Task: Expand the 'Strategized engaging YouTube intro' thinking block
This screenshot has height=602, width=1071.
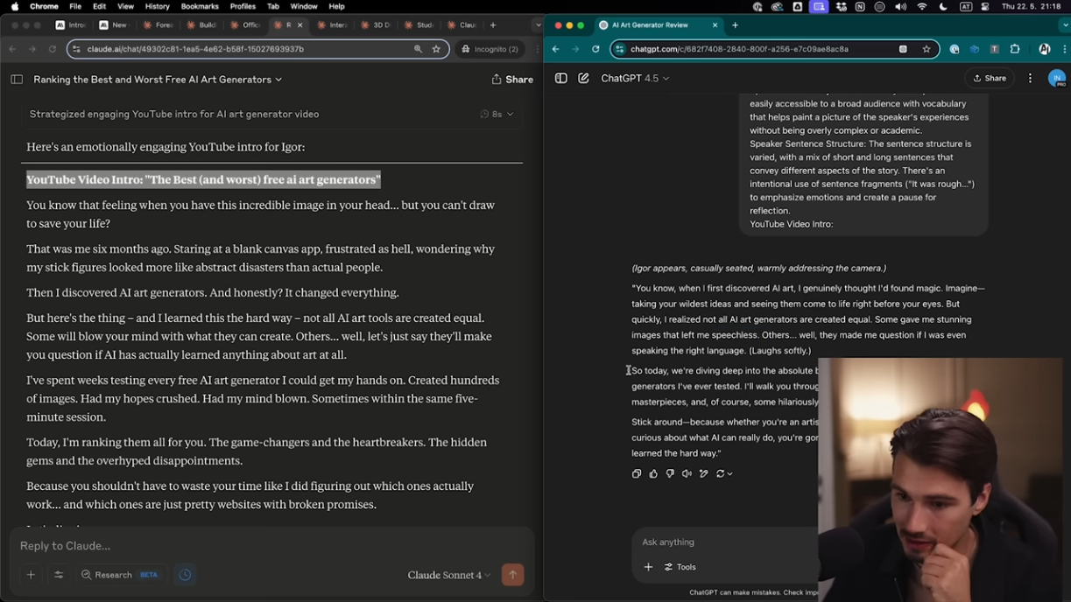Action: point(271,114)
